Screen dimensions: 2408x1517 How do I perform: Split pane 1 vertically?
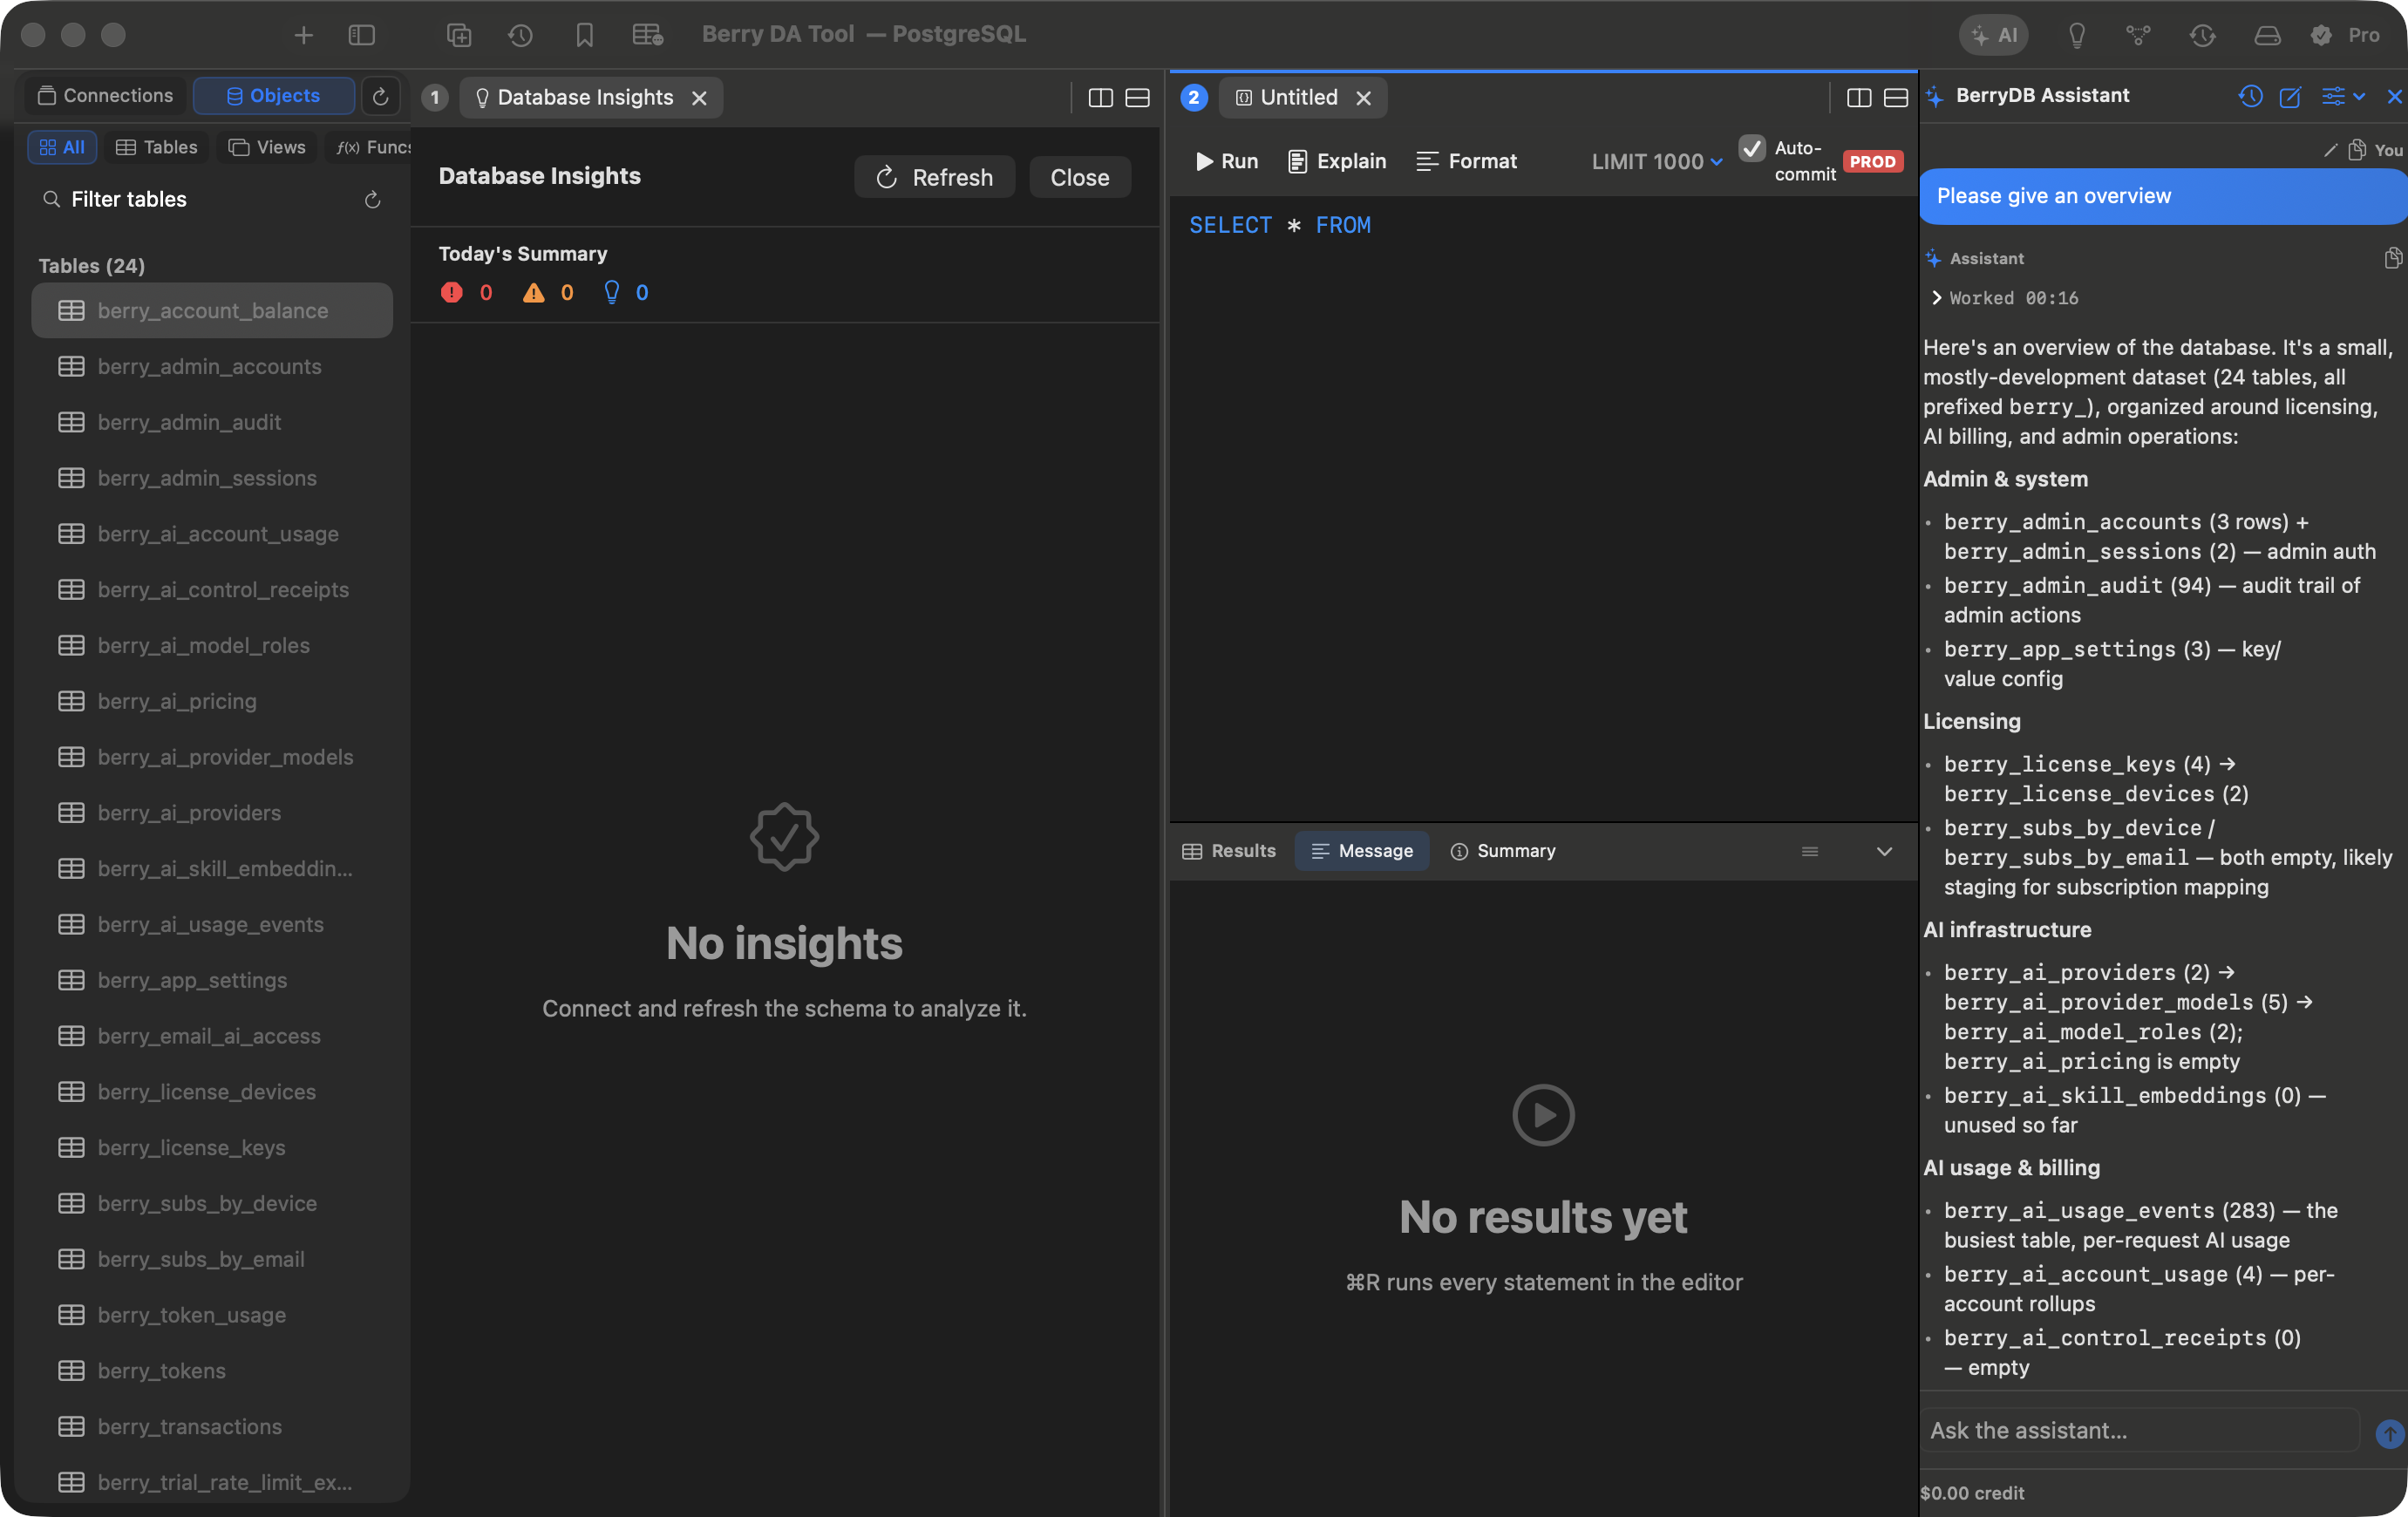click(x=1100, y=98)
